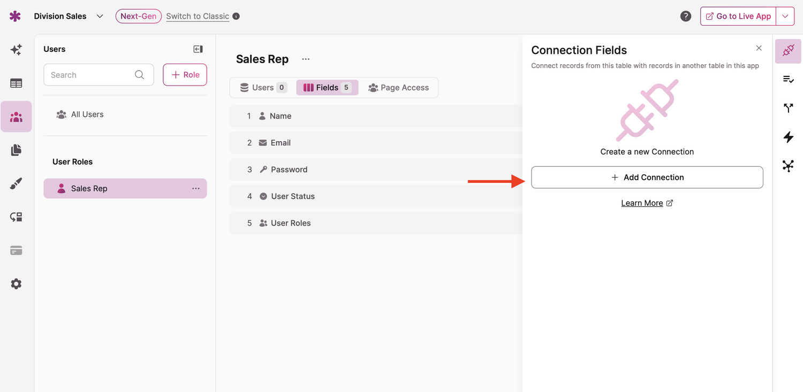Switch to the Page Access tab
803x392 pixels.
pyautogui.click(x=399, y=88)
